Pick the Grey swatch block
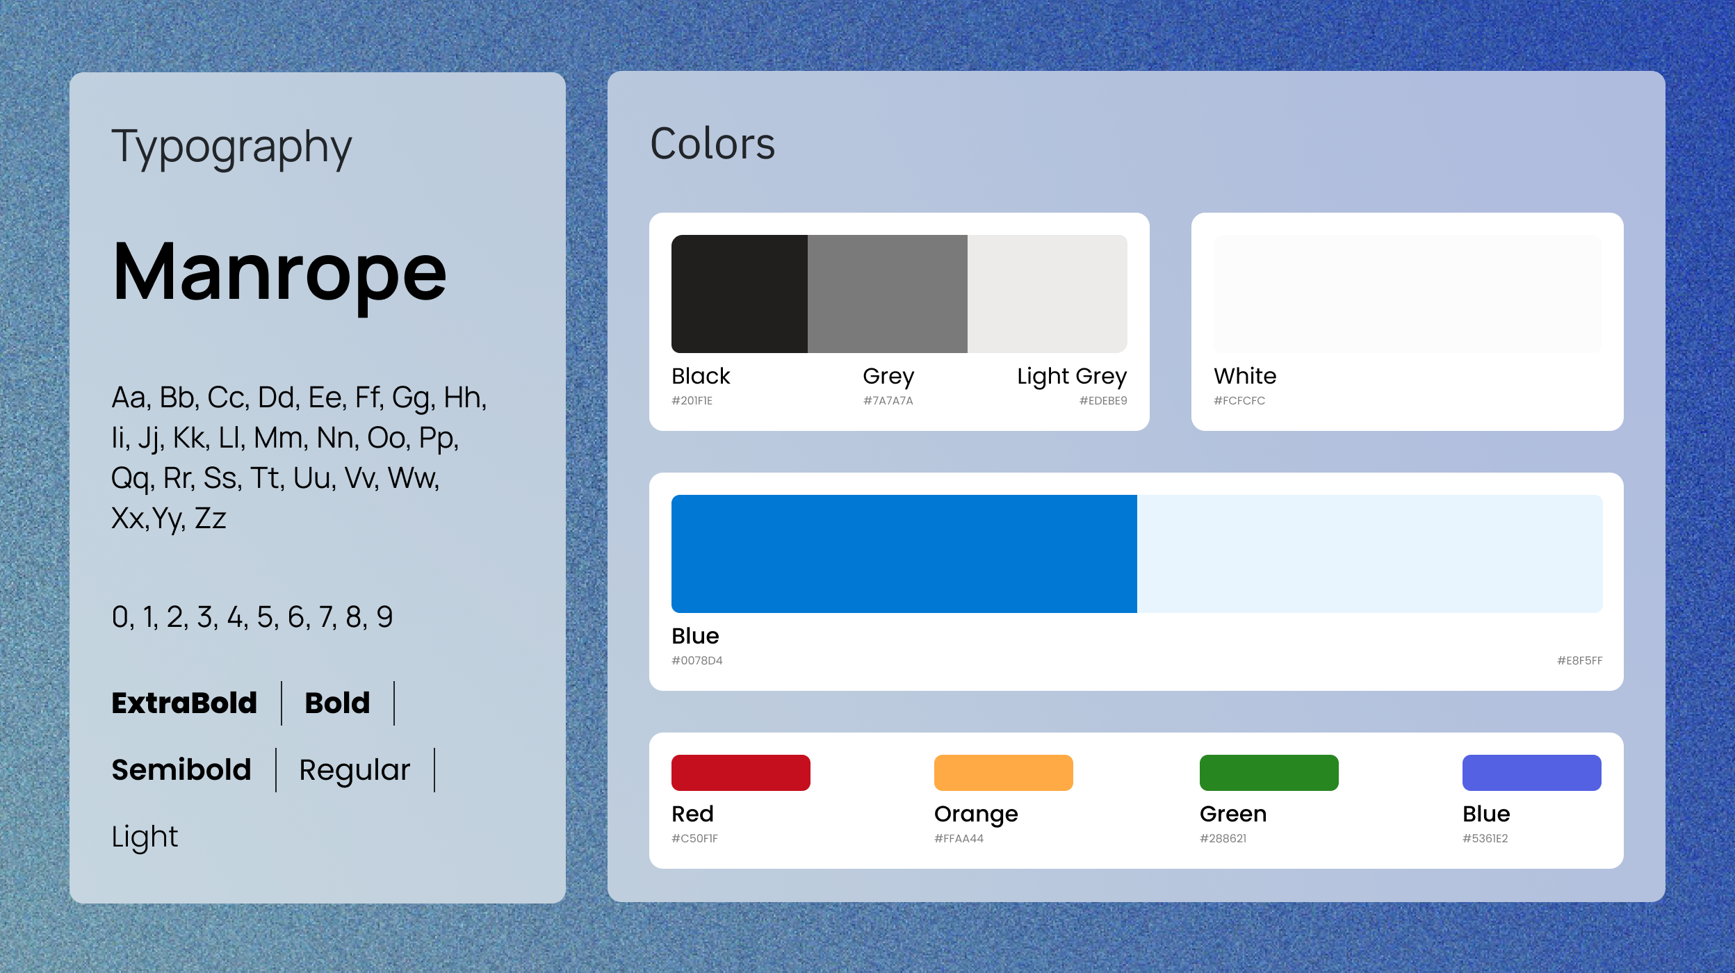1735x973 pixels. click(x=887, y=293)
